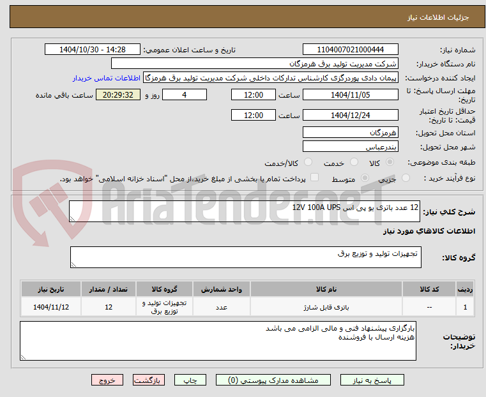Click the group cell تجهیزات تولید و توزیع برق in table
Viewport: 486px width, 397px height.
[164, 307]
